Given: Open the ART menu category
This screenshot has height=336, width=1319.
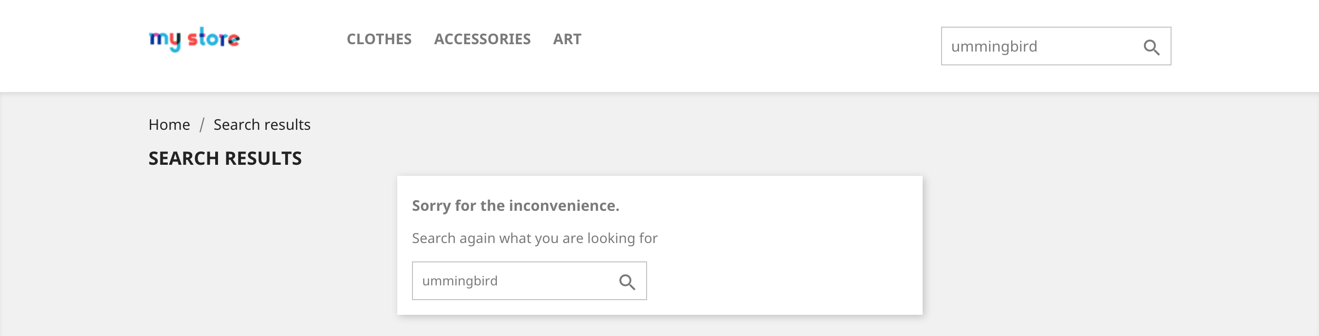Looking at the screenshot, I should (567, 39).
